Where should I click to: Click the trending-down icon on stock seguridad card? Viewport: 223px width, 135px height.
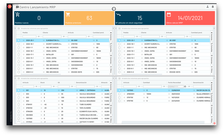click(118, 15)
